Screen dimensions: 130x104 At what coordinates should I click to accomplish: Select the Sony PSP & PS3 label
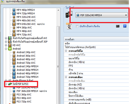[20, 84]
